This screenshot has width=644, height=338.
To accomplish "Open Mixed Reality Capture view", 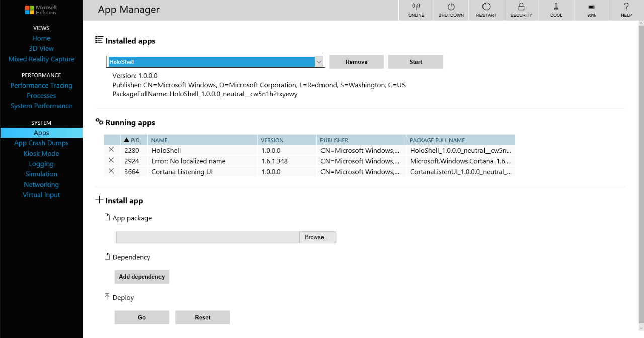I will (41, 59).
